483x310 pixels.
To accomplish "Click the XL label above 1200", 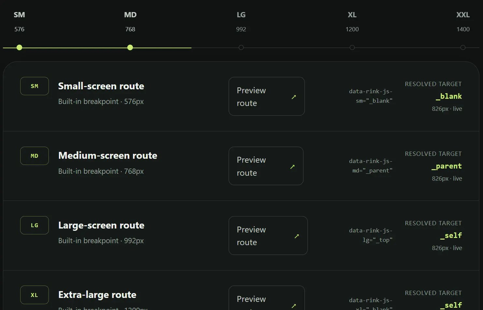I will click(352, 15).
